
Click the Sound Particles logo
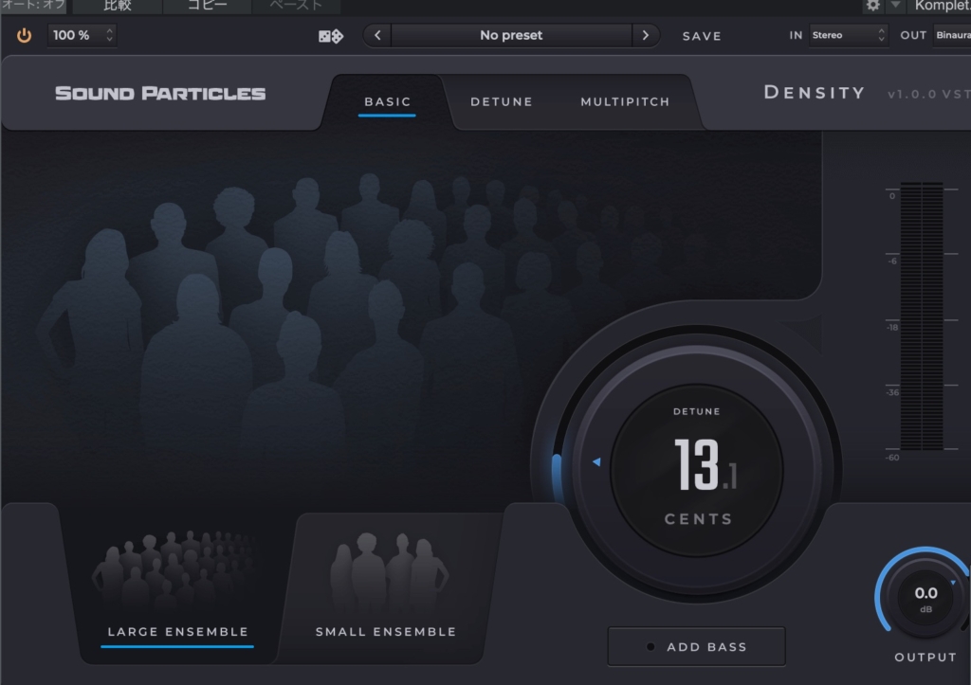pyautogui.click(x=160, y=93)
